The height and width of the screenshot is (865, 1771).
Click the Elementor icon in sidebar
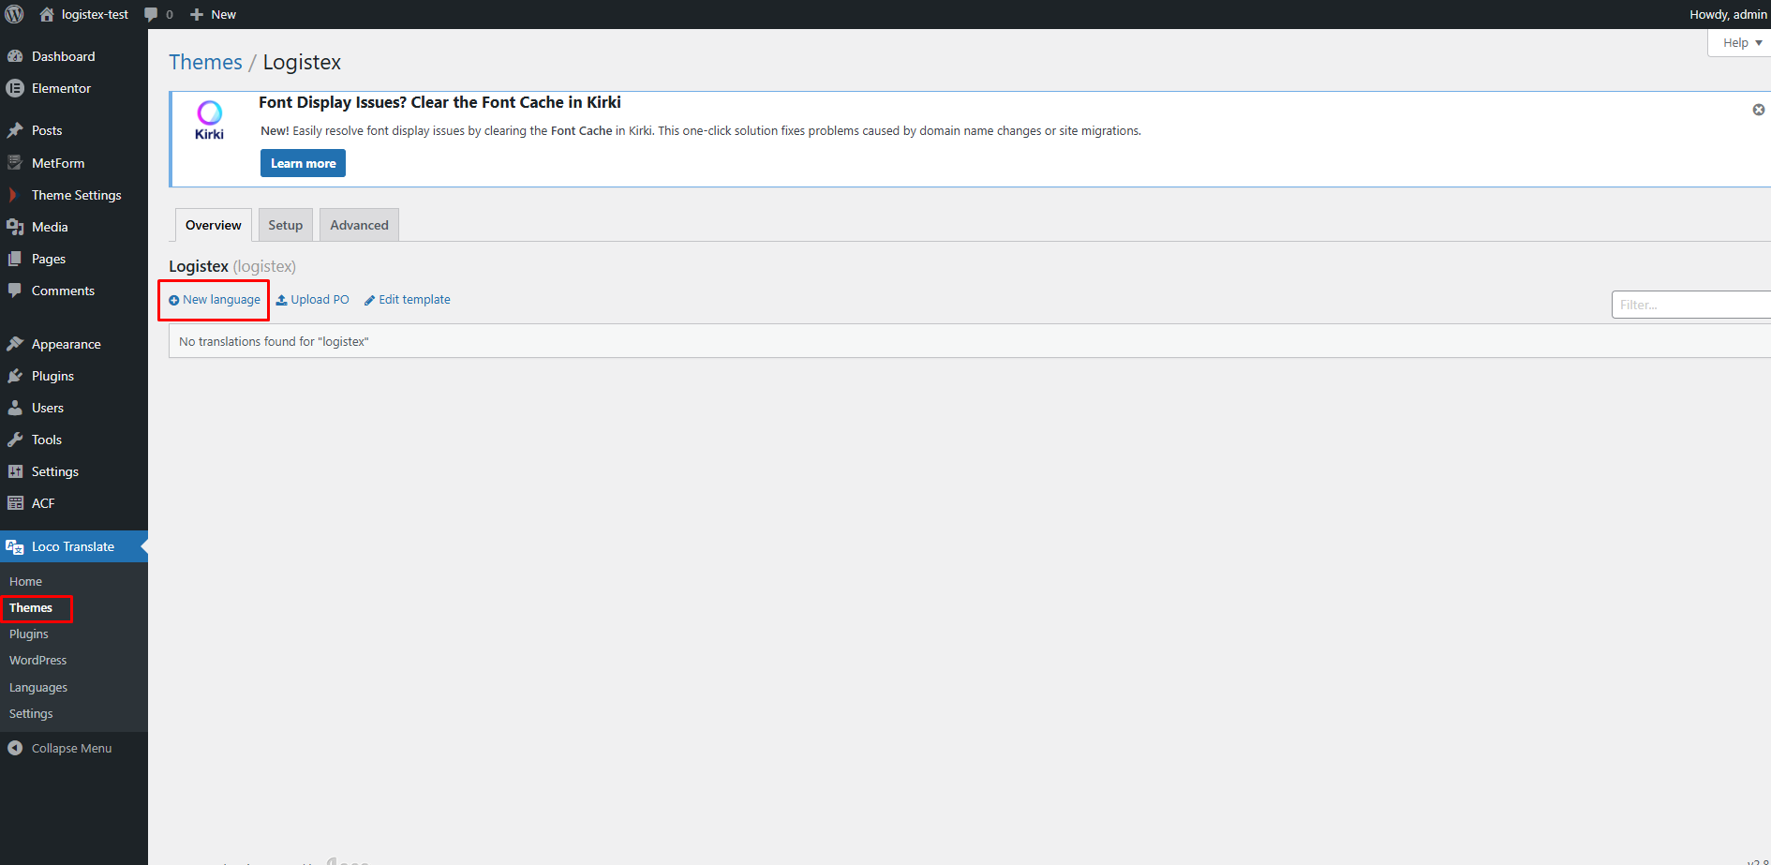tap(15, 88)
